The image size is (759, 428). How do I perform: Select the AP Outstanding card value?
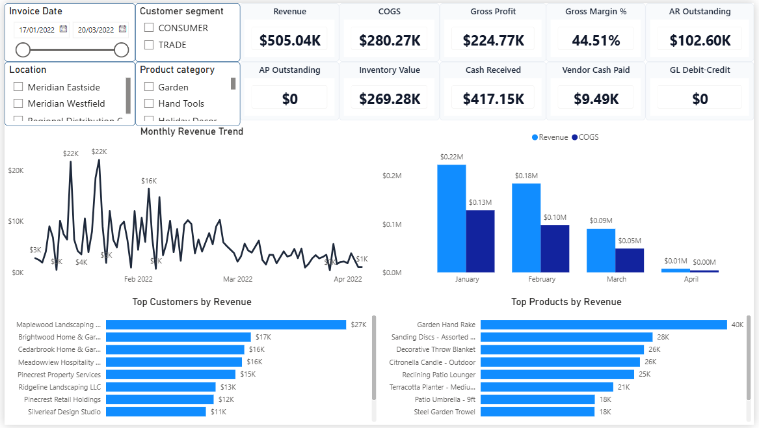coord(290,99)
